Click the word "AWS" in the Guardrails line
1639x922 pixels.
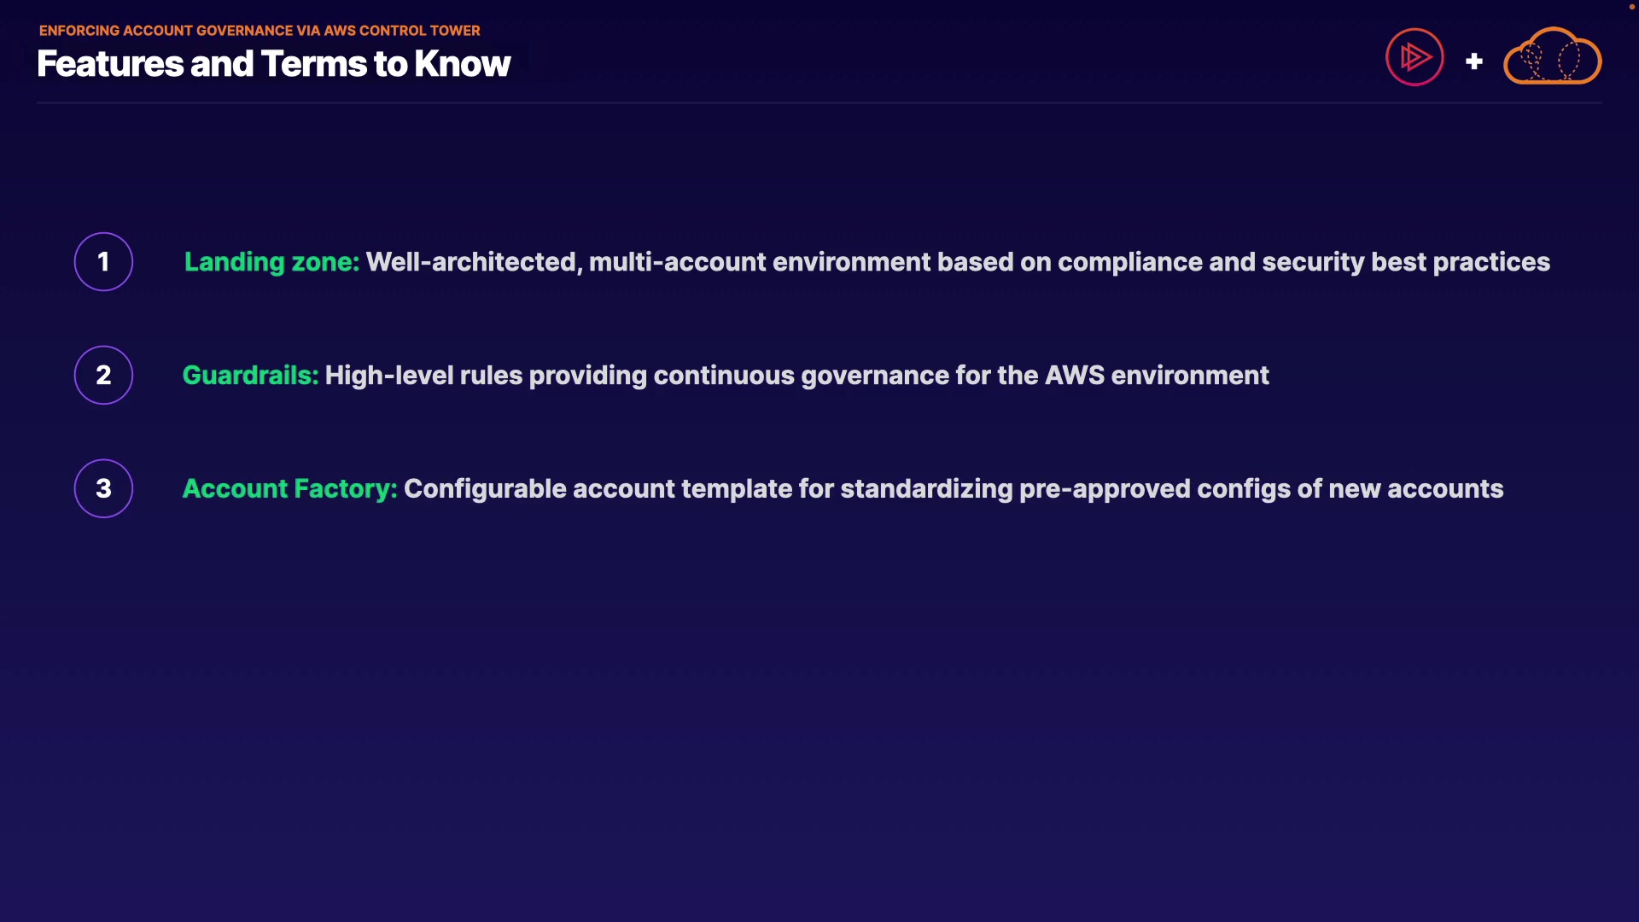(x=1074, y=375)
